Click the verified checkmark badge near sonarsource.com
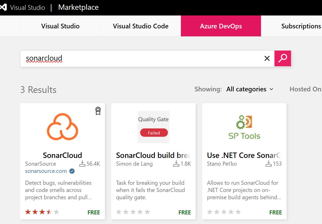 [72, 171]
